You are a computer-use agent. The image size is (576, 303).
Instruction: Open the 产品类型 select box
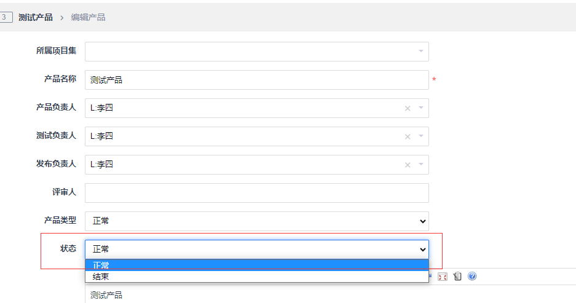pyautogui.click(x=257, y=221)
